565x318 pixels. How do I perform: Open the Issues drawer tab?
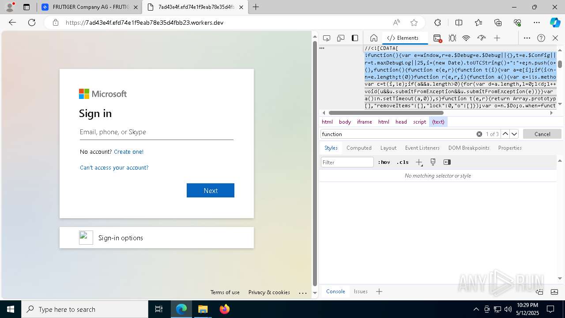pos(361,291)
